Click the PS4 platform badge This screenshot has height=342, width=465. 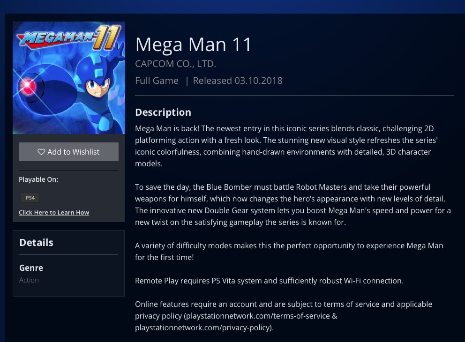(x=30, y=198)
